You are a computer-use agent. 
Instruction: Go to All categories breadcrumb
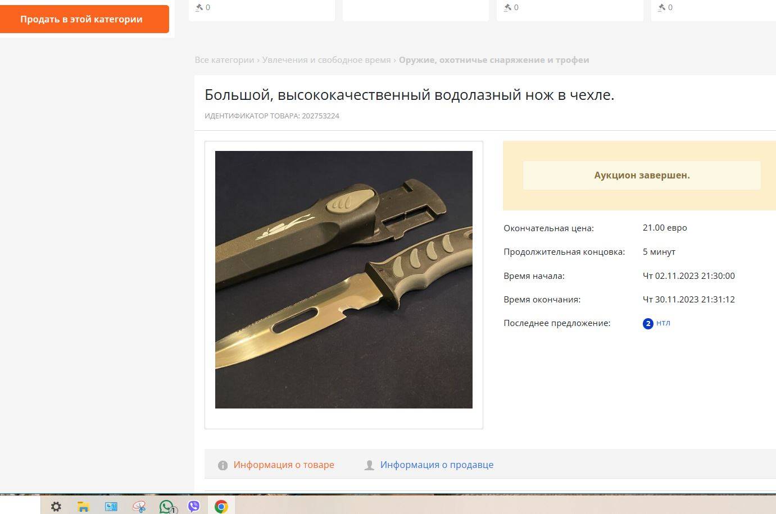(x=224, y=60)
